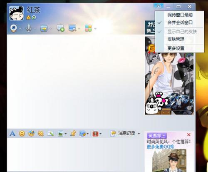
Task: Expand the remote desktop dropdown arrow
Action: click(79, 28)
